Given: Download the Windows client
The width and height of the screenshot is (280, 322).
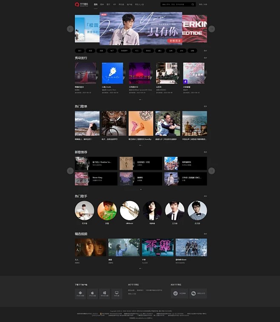Looking at the screenshot, I should point(104,294).
